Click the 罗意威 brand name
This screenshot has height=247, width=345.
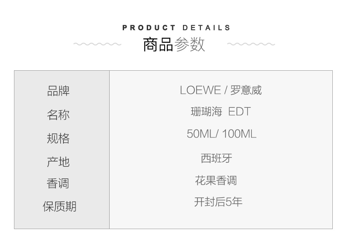pyautogui.click(x=246, y=90)
